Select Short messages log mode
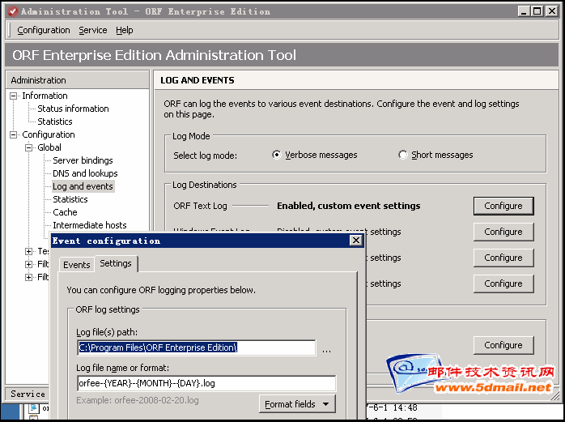This screenshot has width=565, height=422. pos(403,155)
